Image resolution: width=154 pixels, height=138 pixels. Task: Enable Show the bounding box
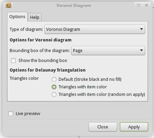click(13, 61)
